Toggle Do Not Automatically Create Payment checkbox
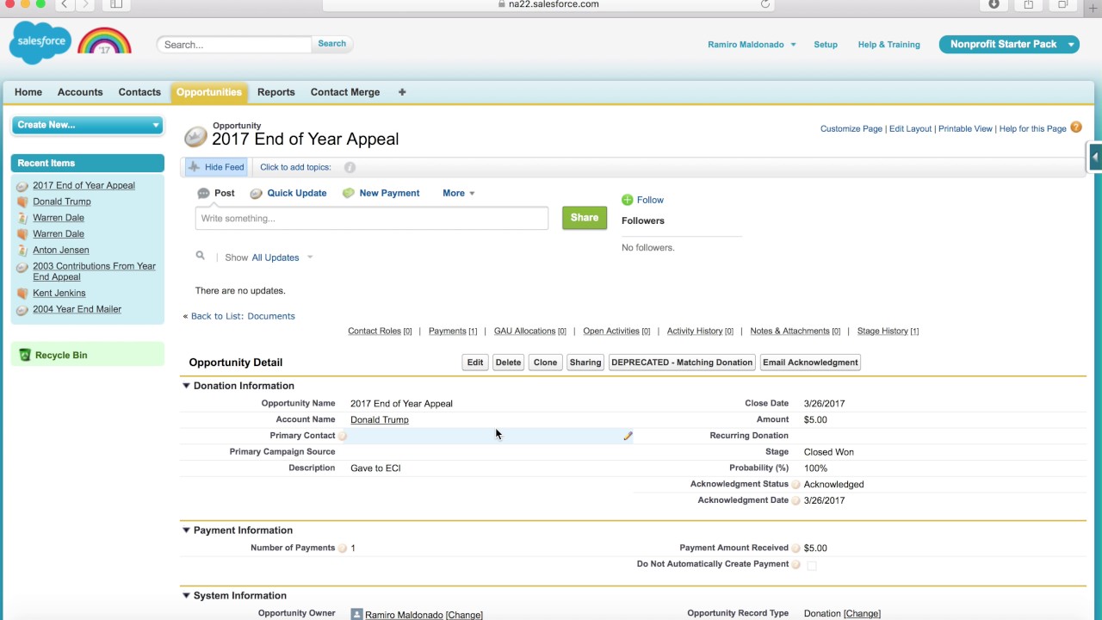Screen dimensions: 1102x620 tap(812, 566)
